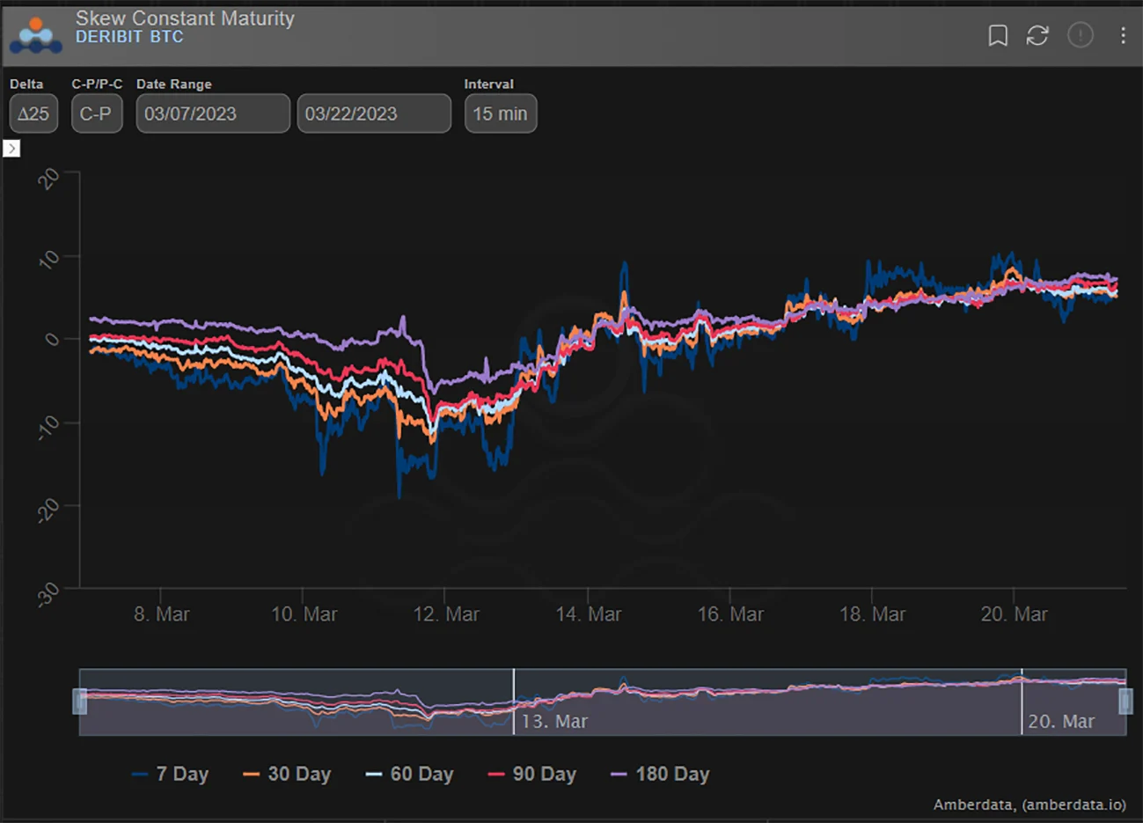The height and width of the screenshot is (823, 1143).
Task: Open the Delta Δ25 dropdown
Action: (x=33, y=114)
